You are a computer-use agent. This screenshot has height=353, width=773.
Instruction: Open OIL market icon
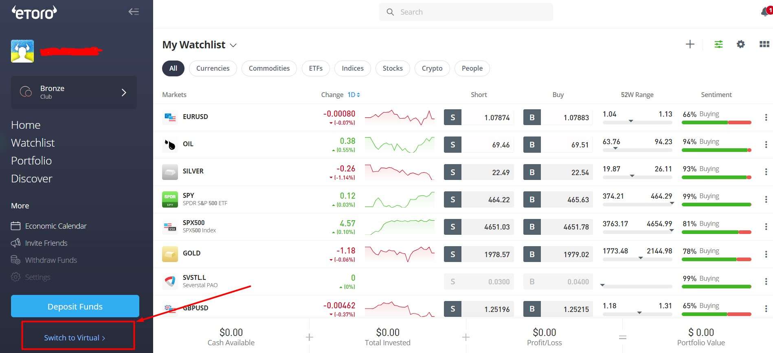(x=170, y=145)
